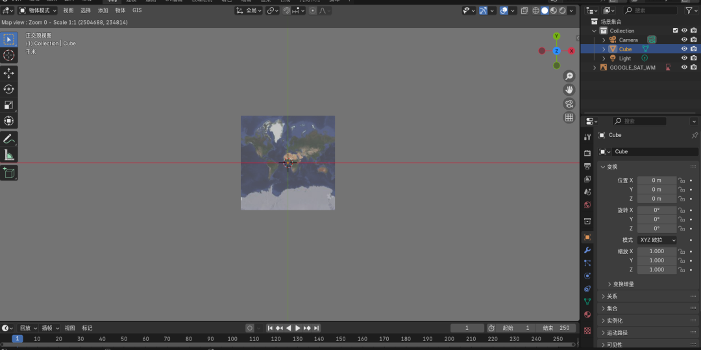701x350 pixels.
Task: Pick the Scale tool
Action: tap(9, 105)
